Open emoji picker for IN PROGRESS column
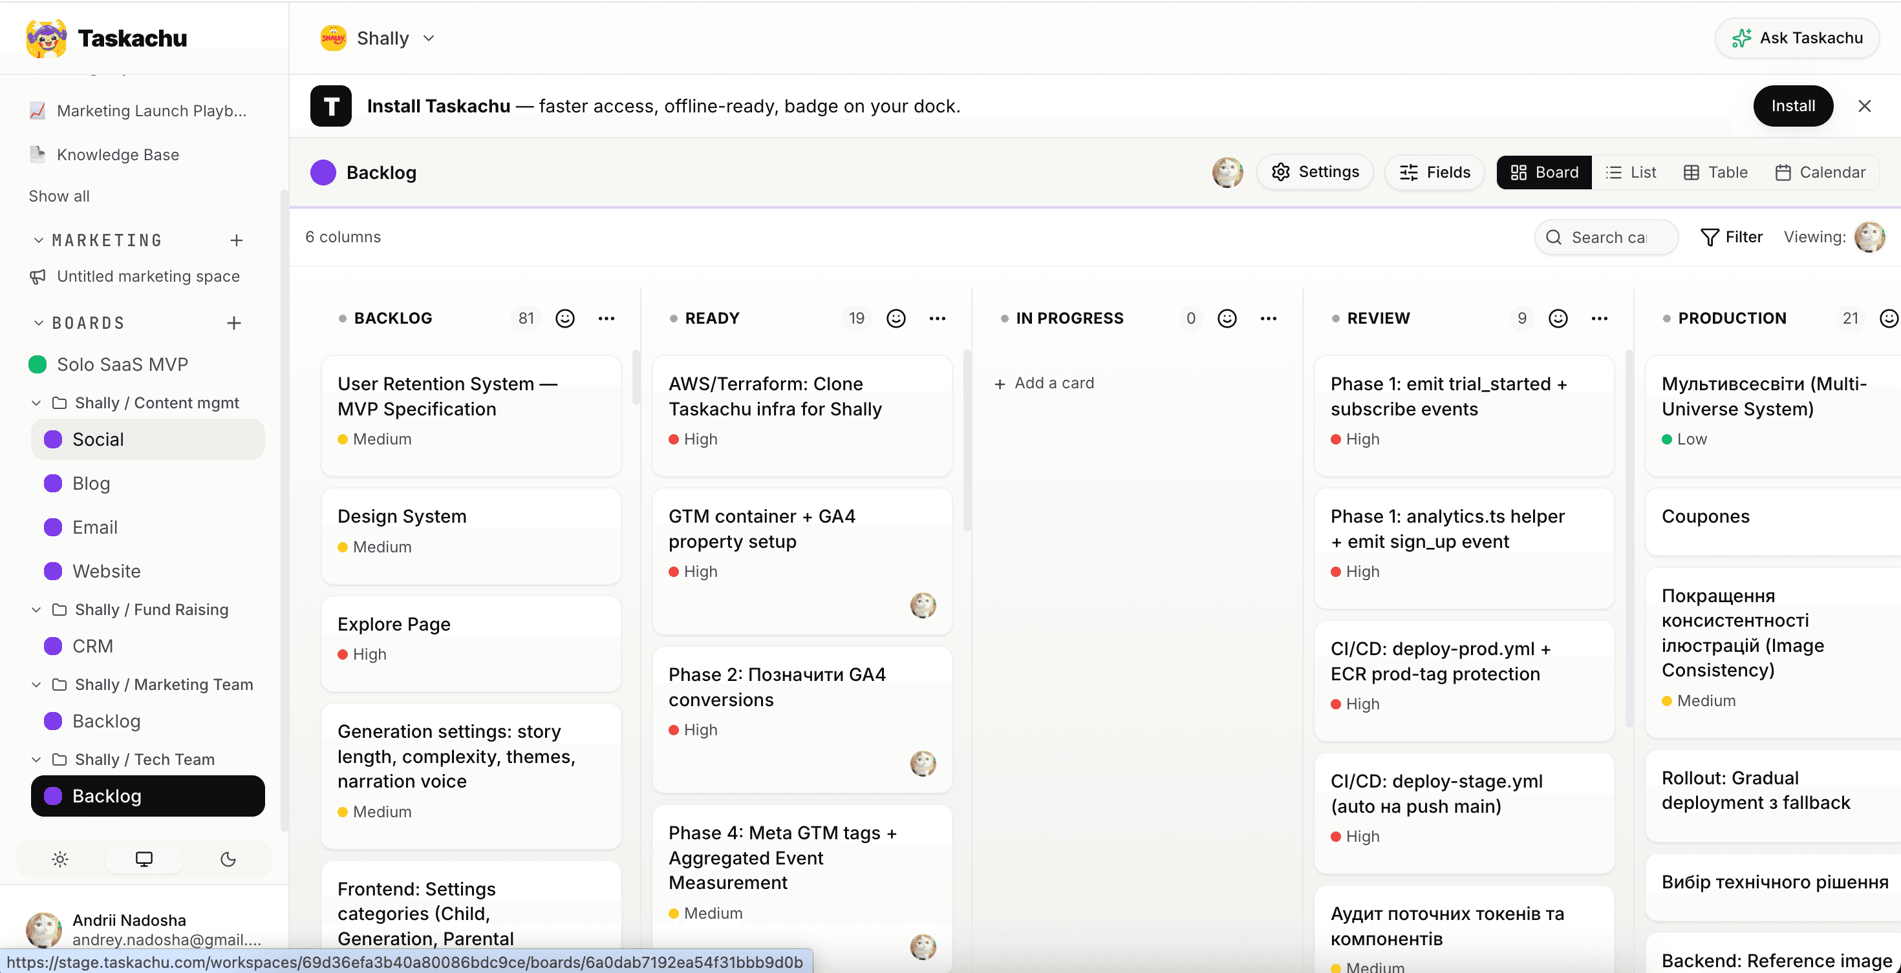 1227,319
